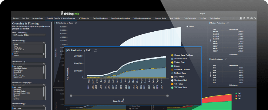Click the drillinginfo logo
Image resolution: width=268 pixels, height=110 pixels.
click(70, 14)
